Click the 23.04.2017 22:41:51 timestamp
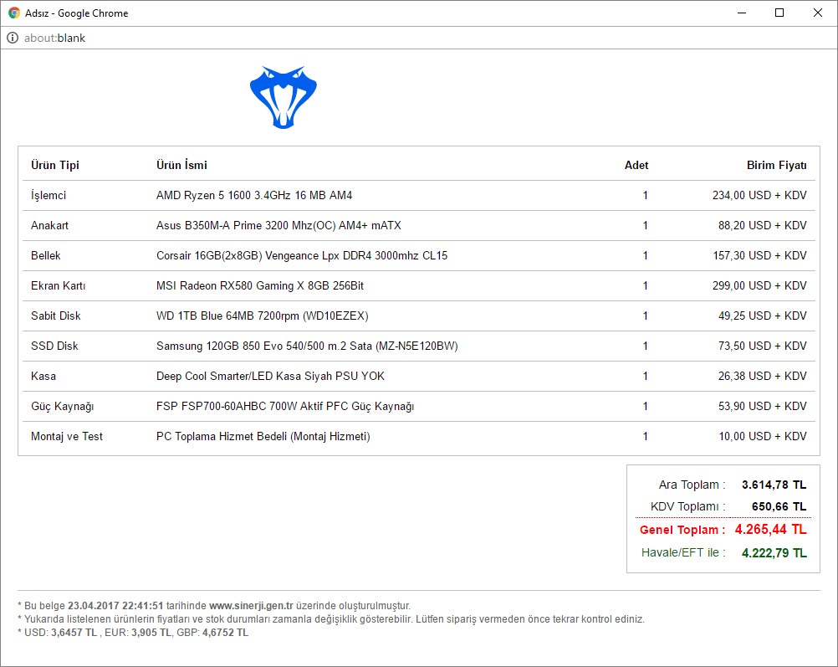Screen dimensions: 838x667 pos(115,606)
